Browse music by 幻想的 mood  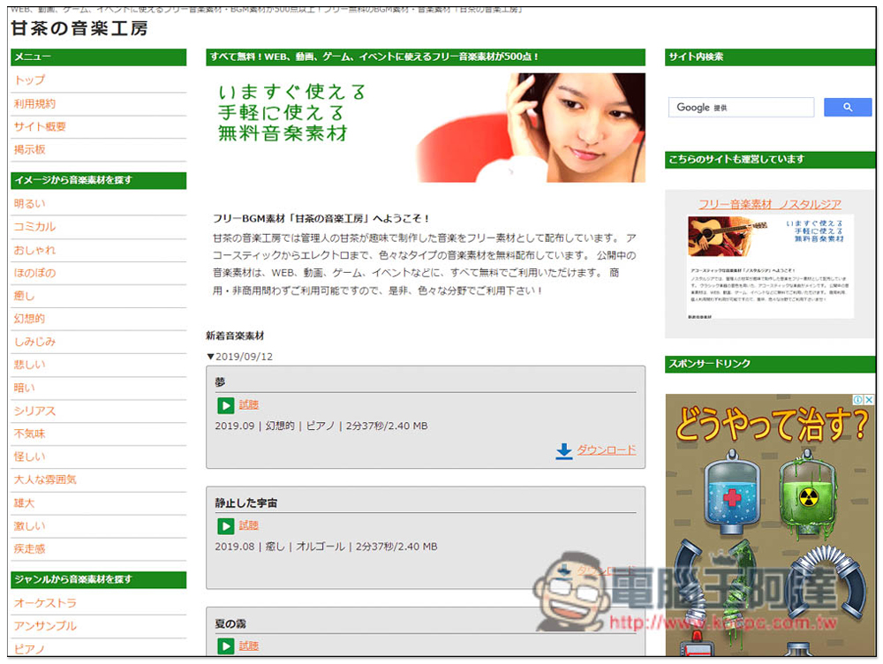pyautogui.click(x=29, y=318)
